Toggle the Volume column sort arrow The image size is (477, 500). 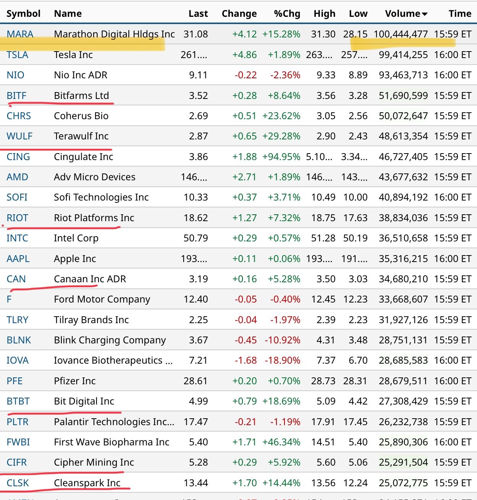coord(424,14)
